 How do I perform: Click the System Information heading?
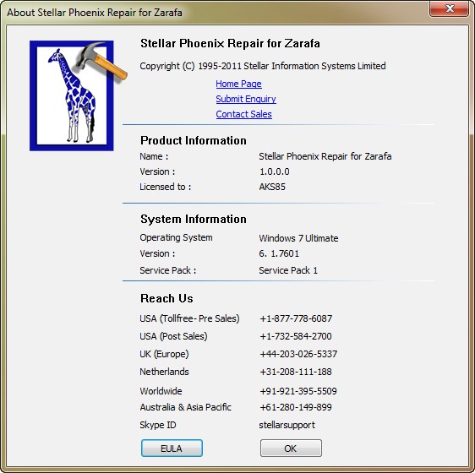click(194, 219)
